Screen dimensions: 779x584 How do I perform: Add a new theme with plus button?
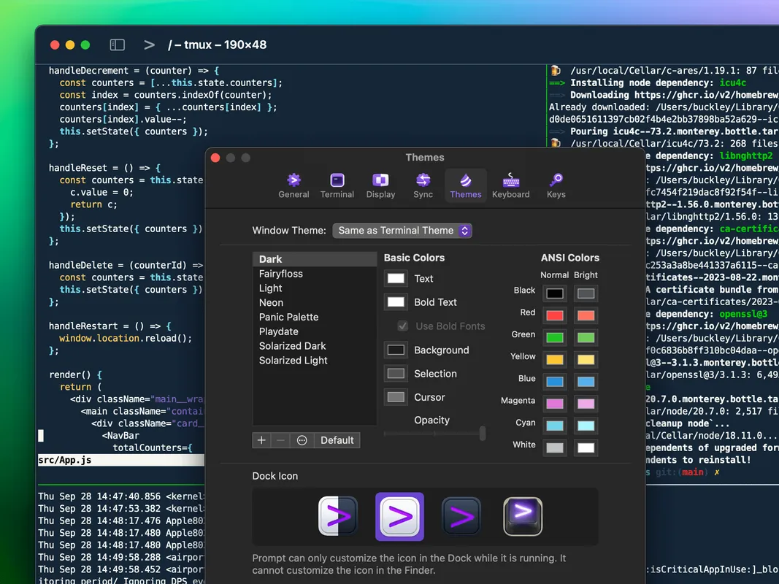(x=262, y=440)
